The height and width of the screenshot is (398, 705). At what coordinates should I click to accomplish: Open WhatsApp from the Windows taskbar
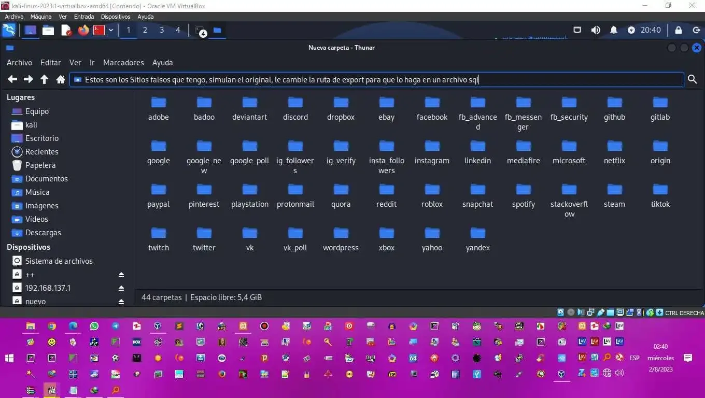point(94,326)
